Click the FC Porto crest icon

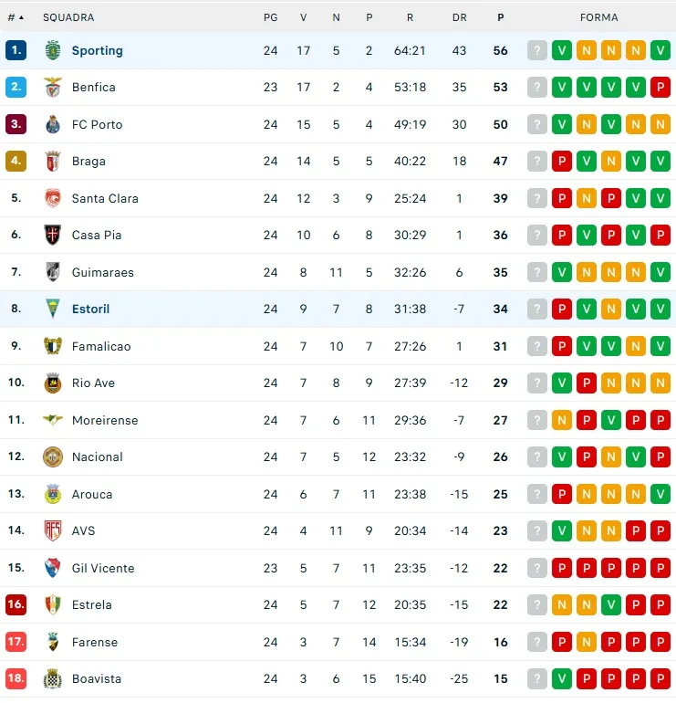coord(53,124)
